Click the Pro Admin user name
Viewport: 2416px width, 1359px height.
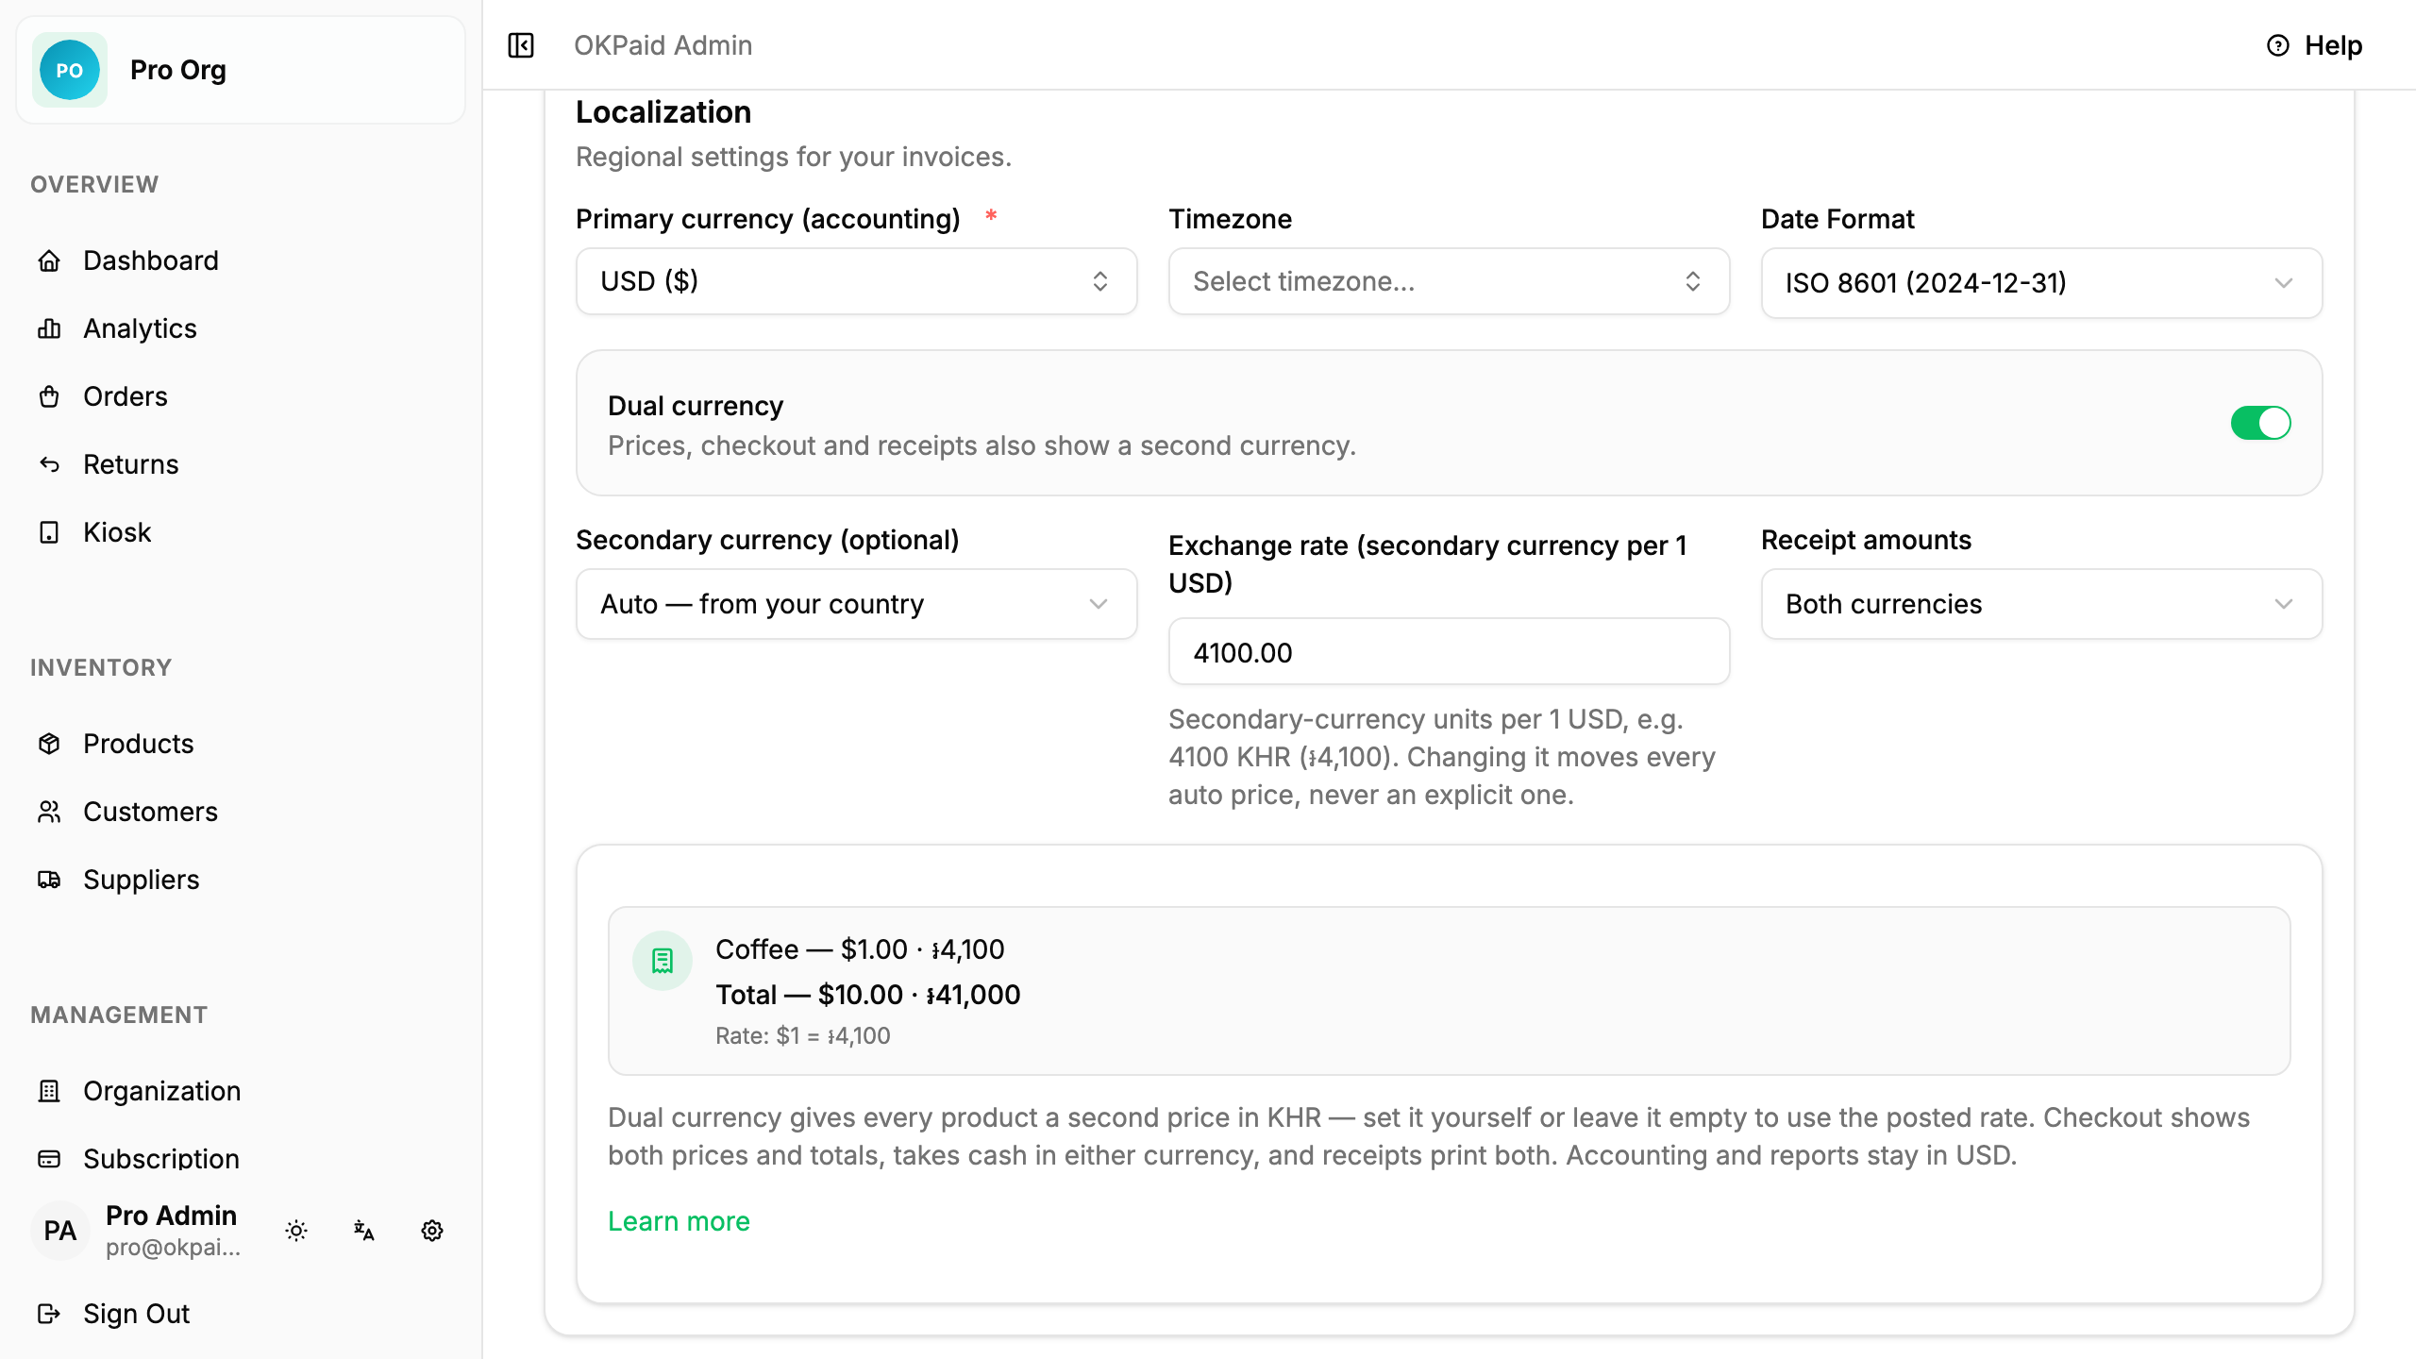(171, 1216)
